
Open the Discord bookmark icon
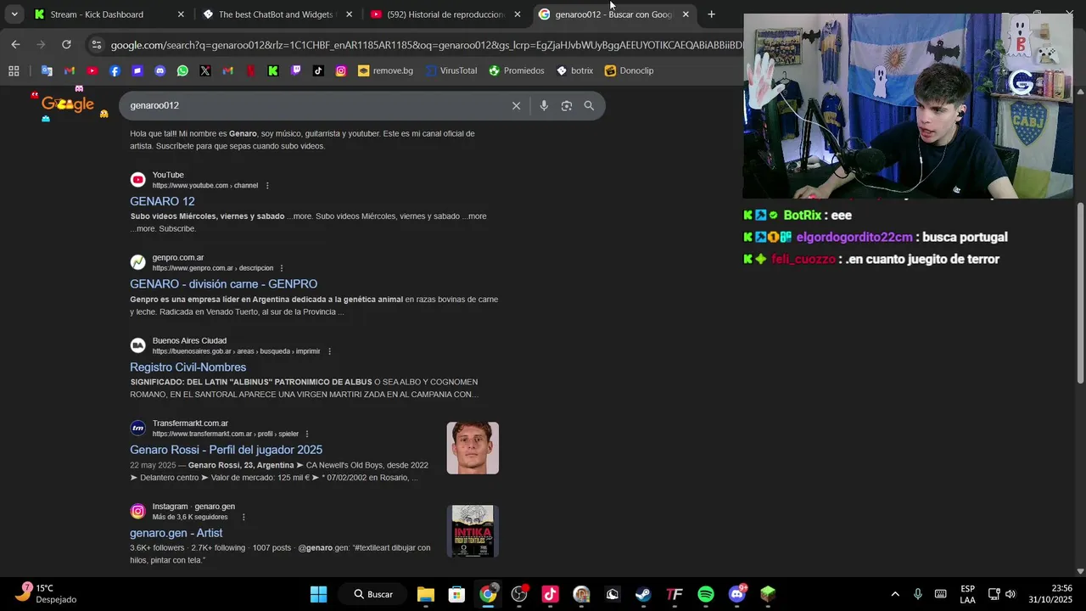[x=160, y=70]
